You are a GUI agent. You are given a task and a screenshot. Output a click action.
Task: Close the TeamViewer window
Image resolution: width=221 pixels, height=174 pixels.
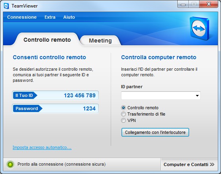coord(209,4)
